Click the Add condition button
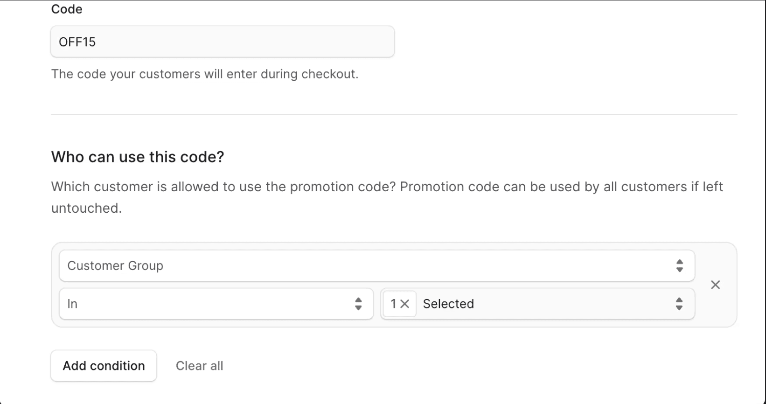Viewport: 766px width, 404px height. 104,366
